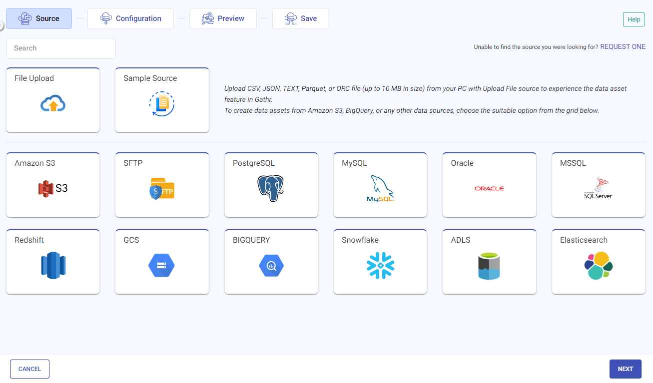Click the Sample Source icon
Viewport: 653px width, 383px height.
point(162,103)
